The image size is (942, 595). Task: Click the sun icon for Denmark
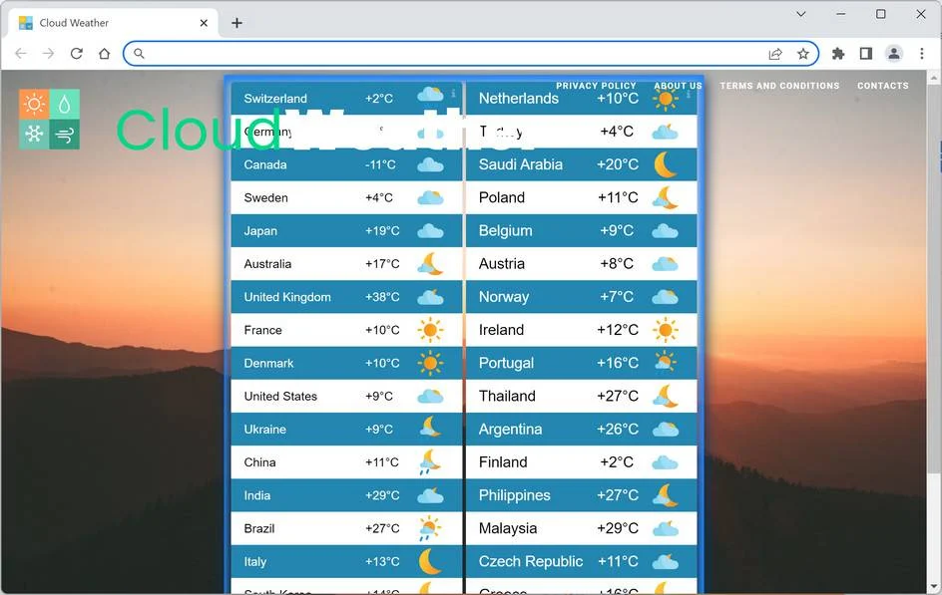pyautogui.click(x=430, y=363)
